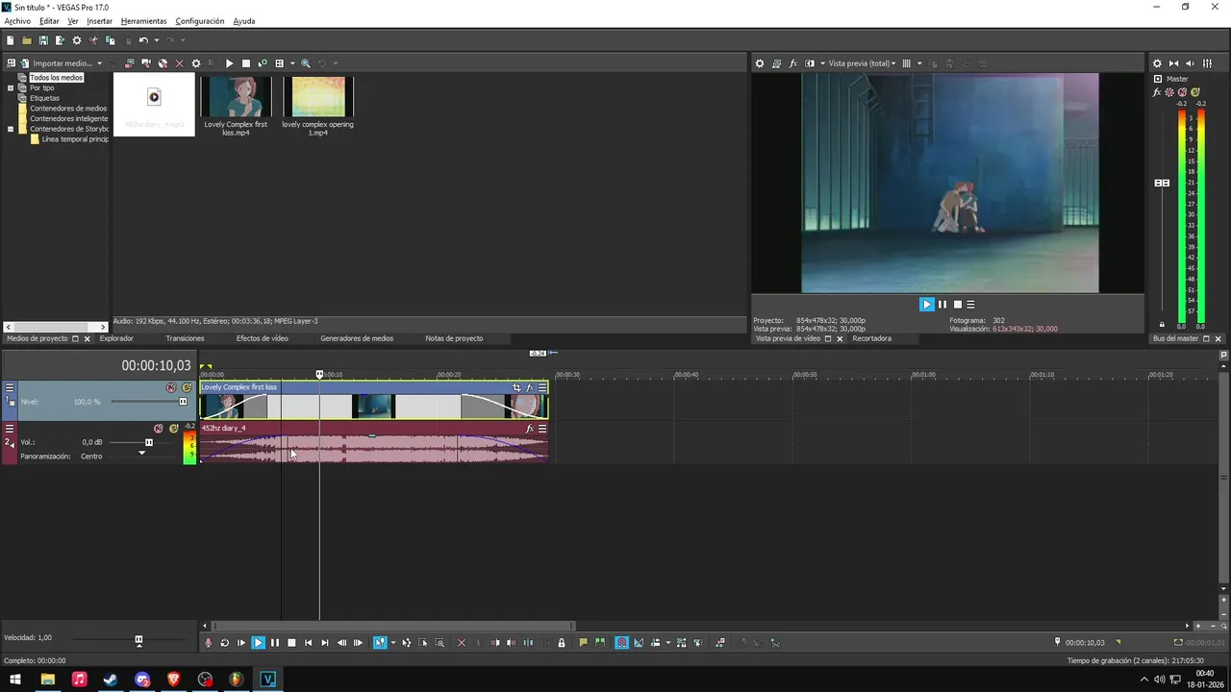
Task: Open Vista previa (total) quality dropdown
Action: coord(862,63)
